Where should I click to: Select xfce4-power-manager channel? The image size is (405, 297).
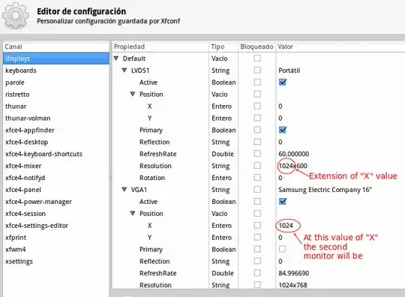pyautogui.click(x=56, y=202)
